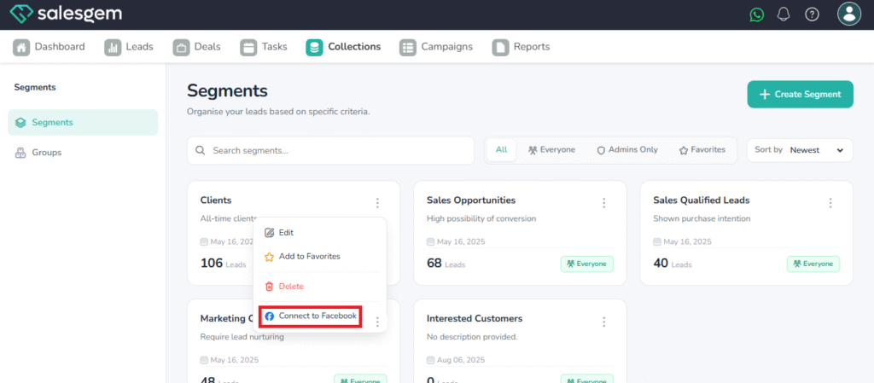Image resolution: width=874 pixels, height=383 pixels.
Task: Open Sales Opportunities segment title
Action: [471, 200]
